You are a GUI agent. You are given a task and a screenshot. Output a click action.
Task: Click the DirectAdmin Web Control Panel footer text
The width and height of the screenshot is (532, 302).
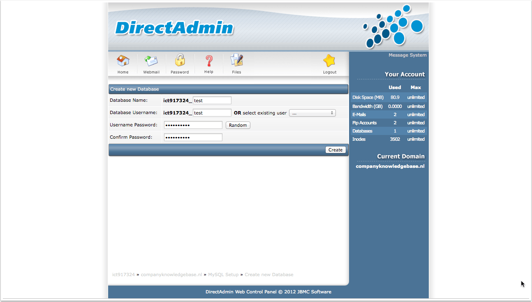[268, 292]
